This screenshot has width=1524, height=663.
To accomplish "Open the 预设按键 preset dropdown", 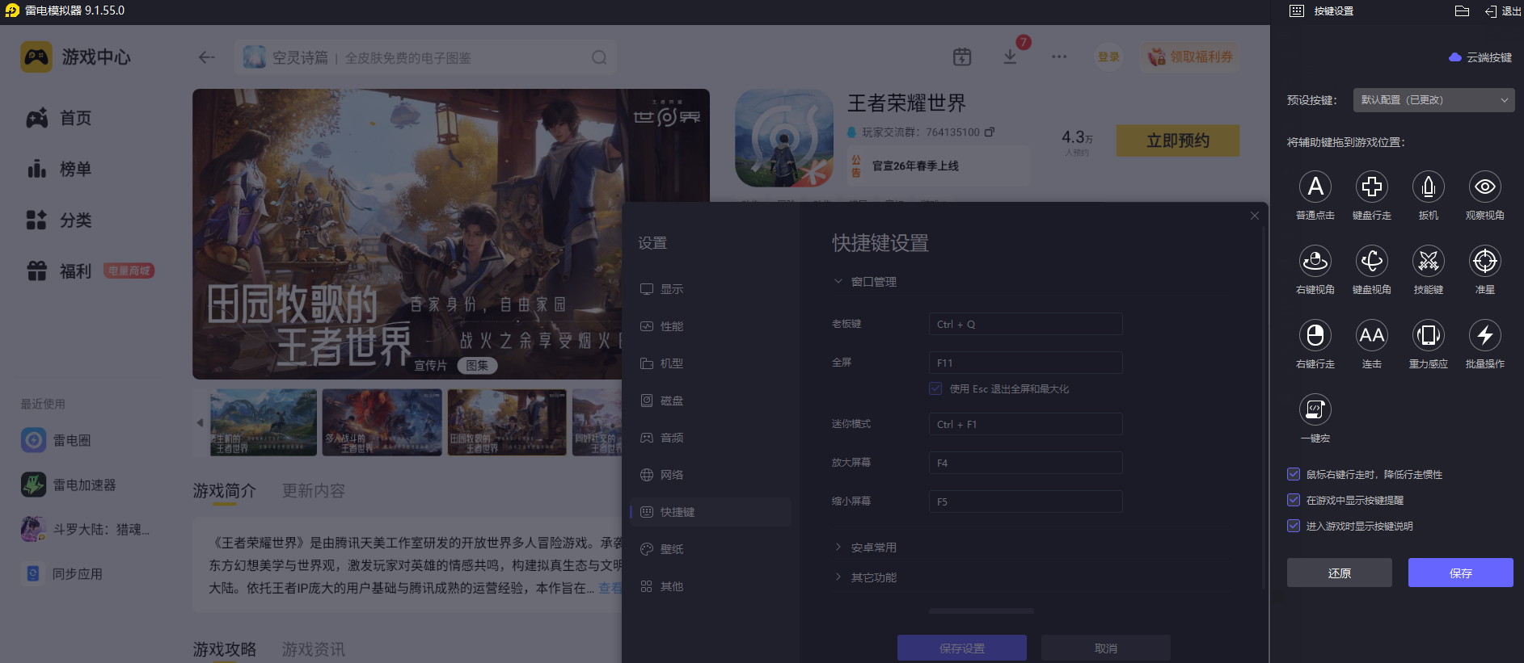I will click(1433, 100).
